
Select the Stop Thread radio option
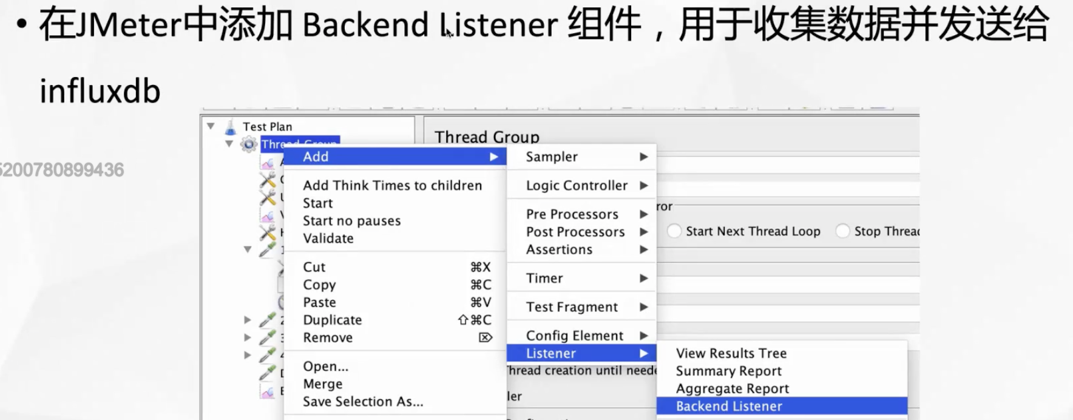[843, 231]
